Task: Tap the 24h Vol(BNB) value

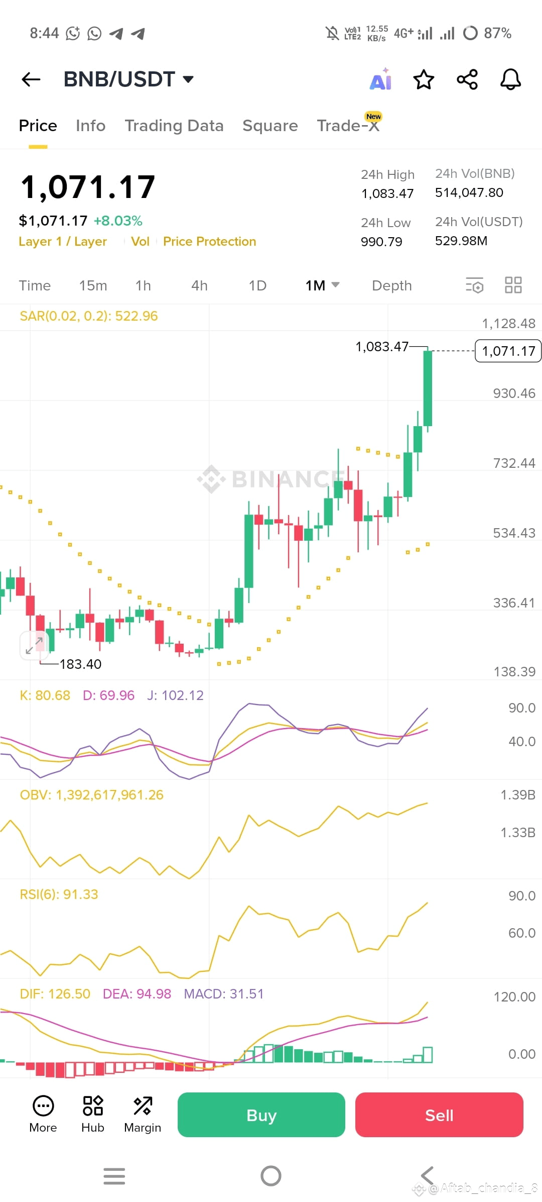Action: [x=469, y=192]
